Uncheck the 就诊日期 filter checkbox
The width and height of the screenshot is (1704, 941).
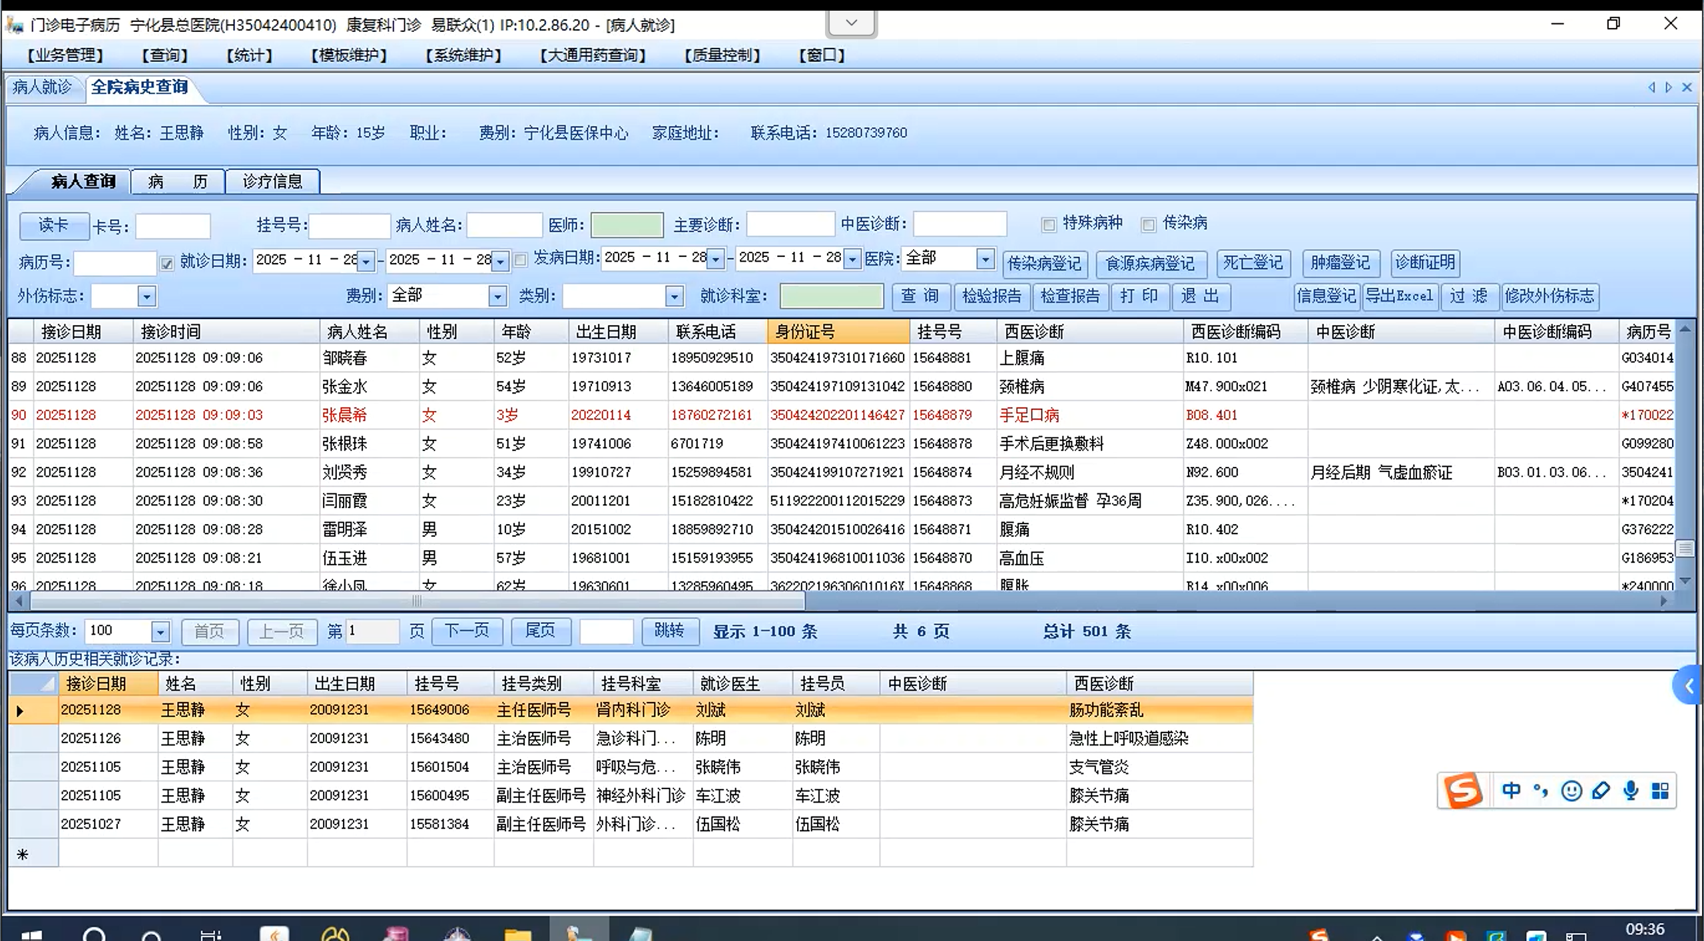[x=166, y=263]
